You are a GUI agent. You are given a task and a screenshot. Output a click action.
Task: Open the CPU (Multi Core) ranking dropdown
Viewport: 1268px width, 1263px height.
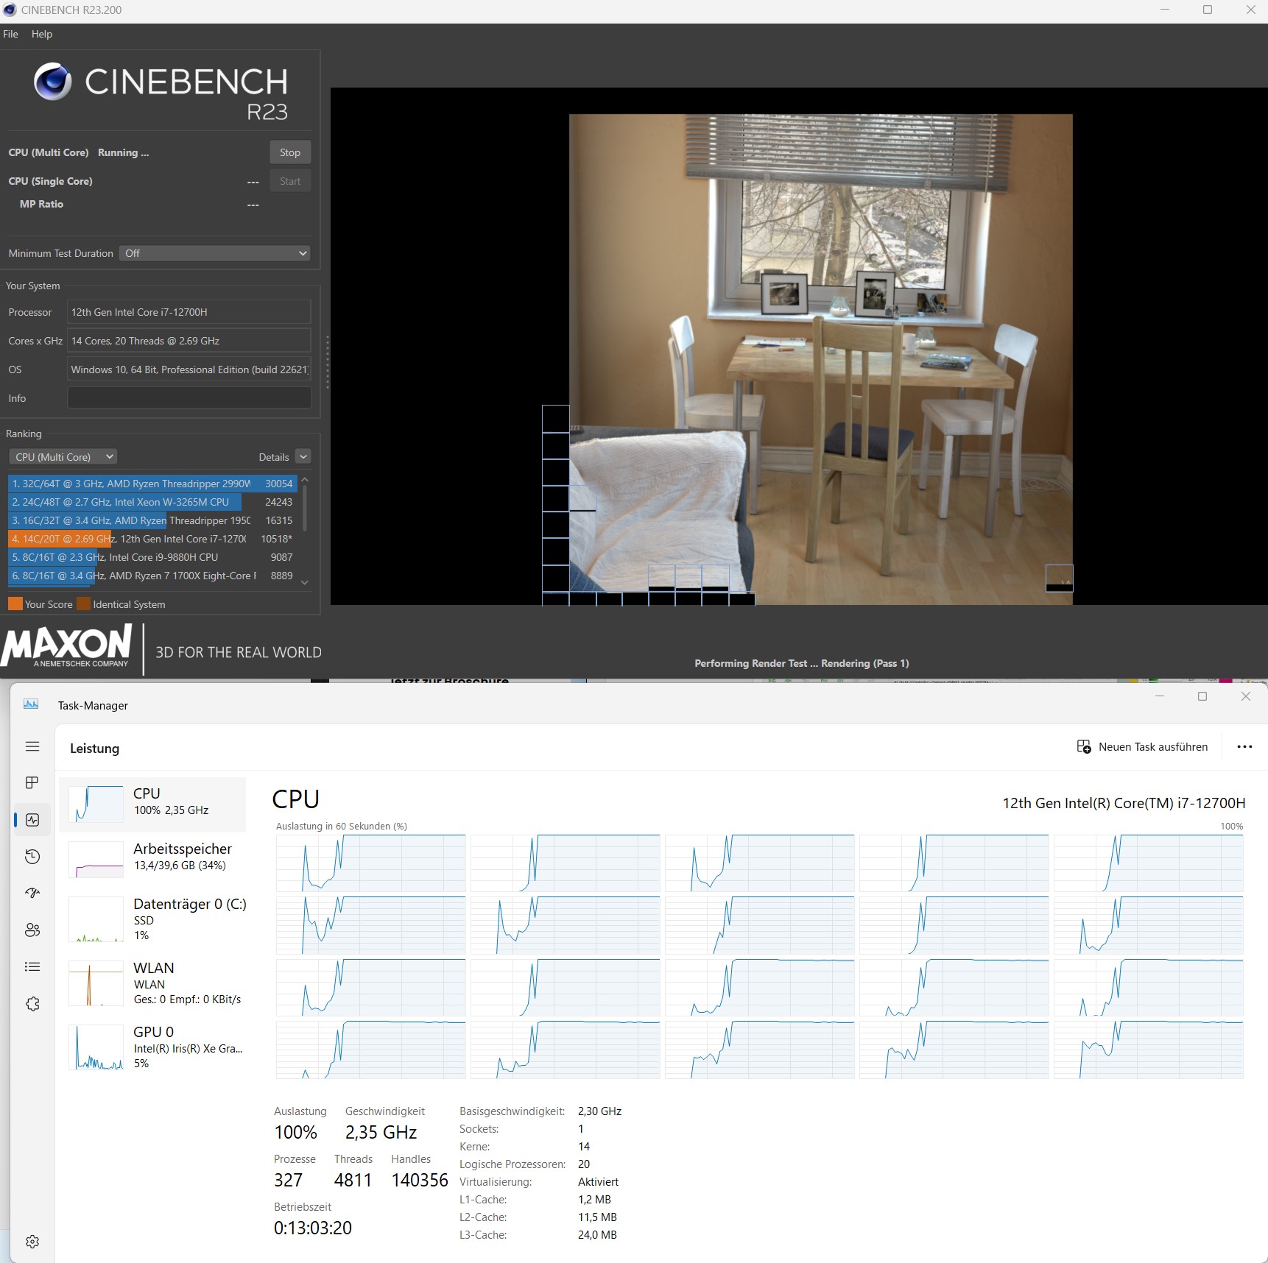[x=63, y=457]
